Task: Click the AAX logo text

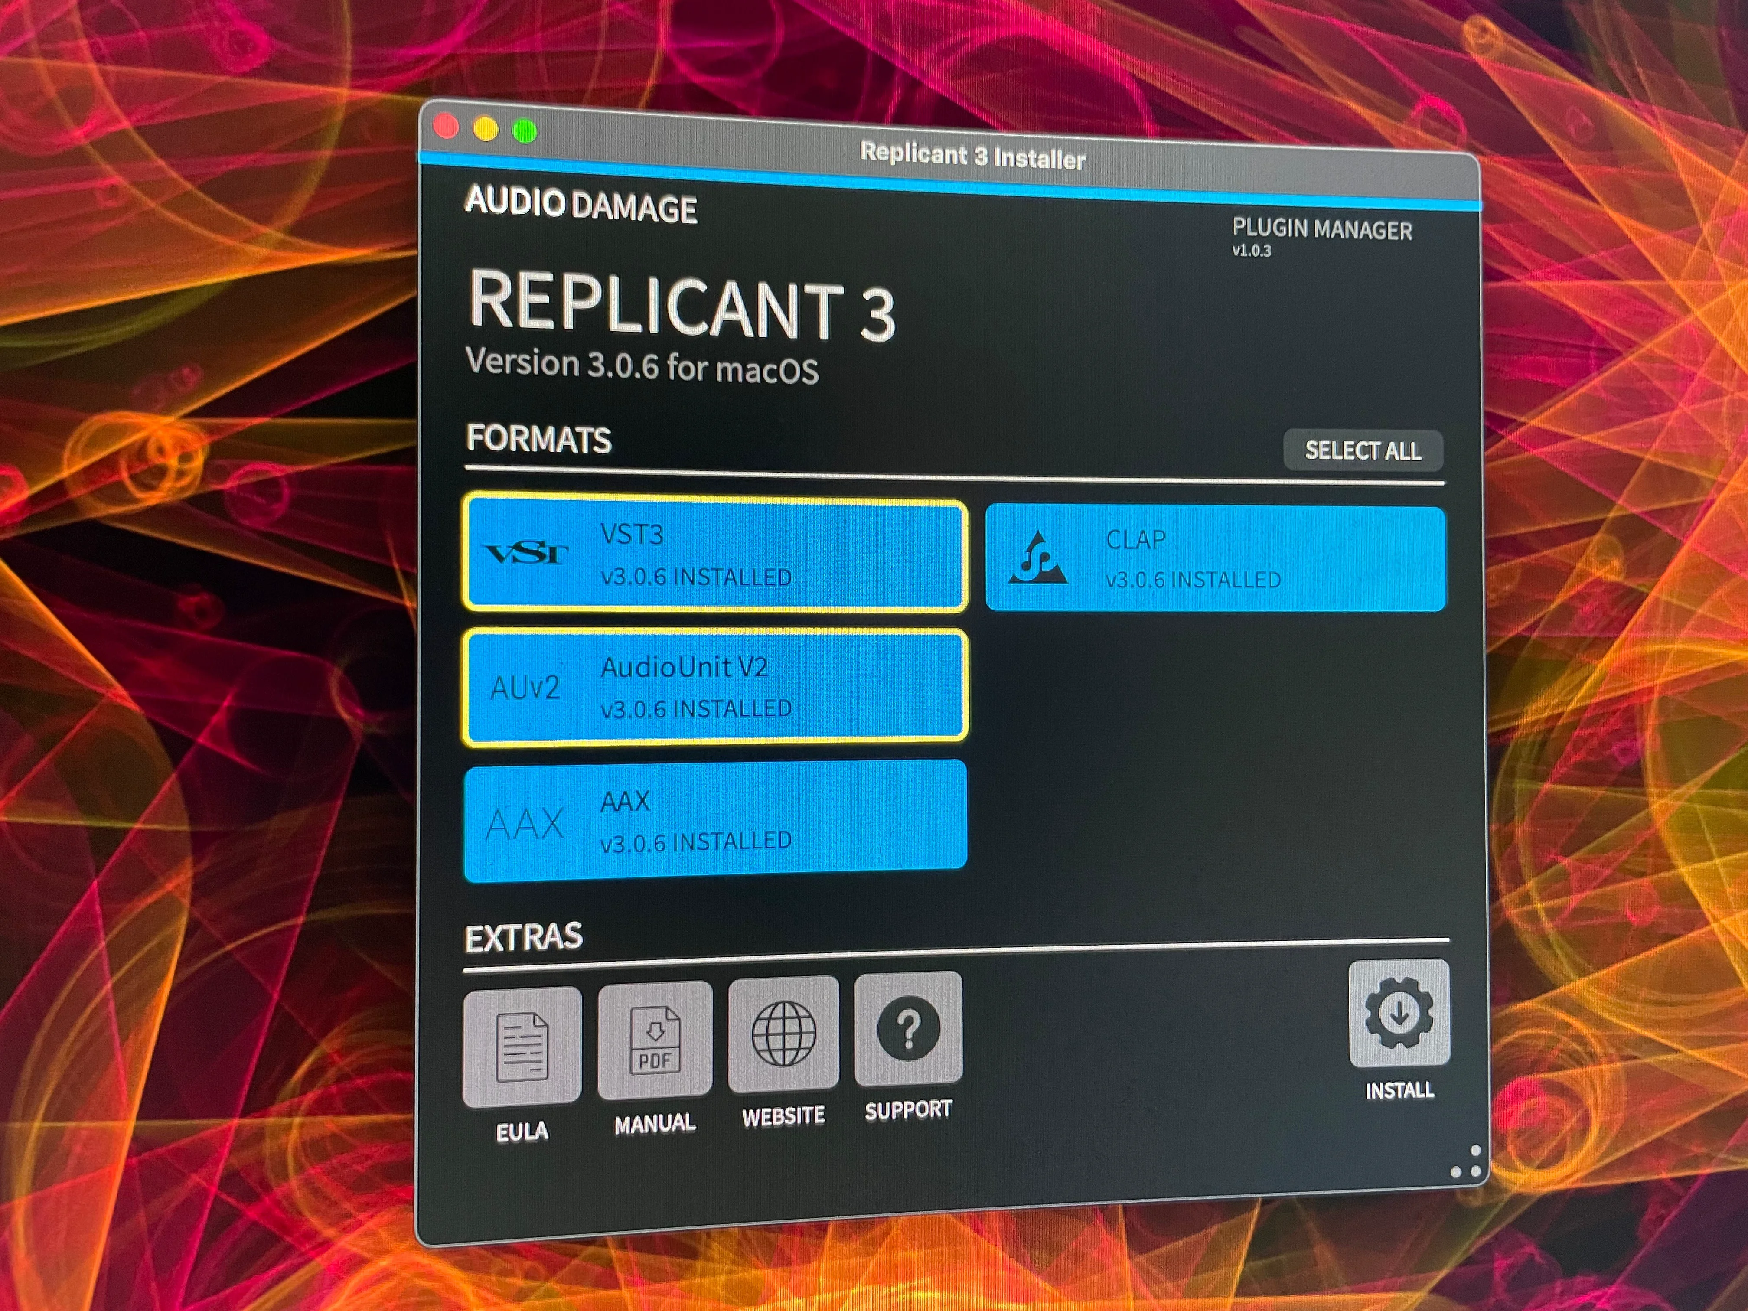Action: tap(524, 824)
